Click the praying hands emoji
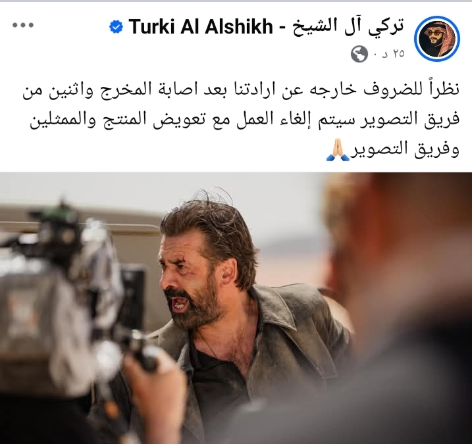 [x=338, y=149]
